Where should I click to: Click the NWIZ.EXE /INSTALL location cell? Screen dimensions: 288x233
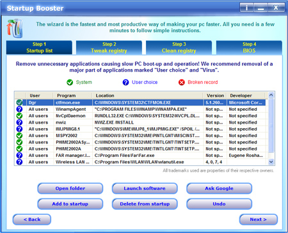click(x=148, y=122)
